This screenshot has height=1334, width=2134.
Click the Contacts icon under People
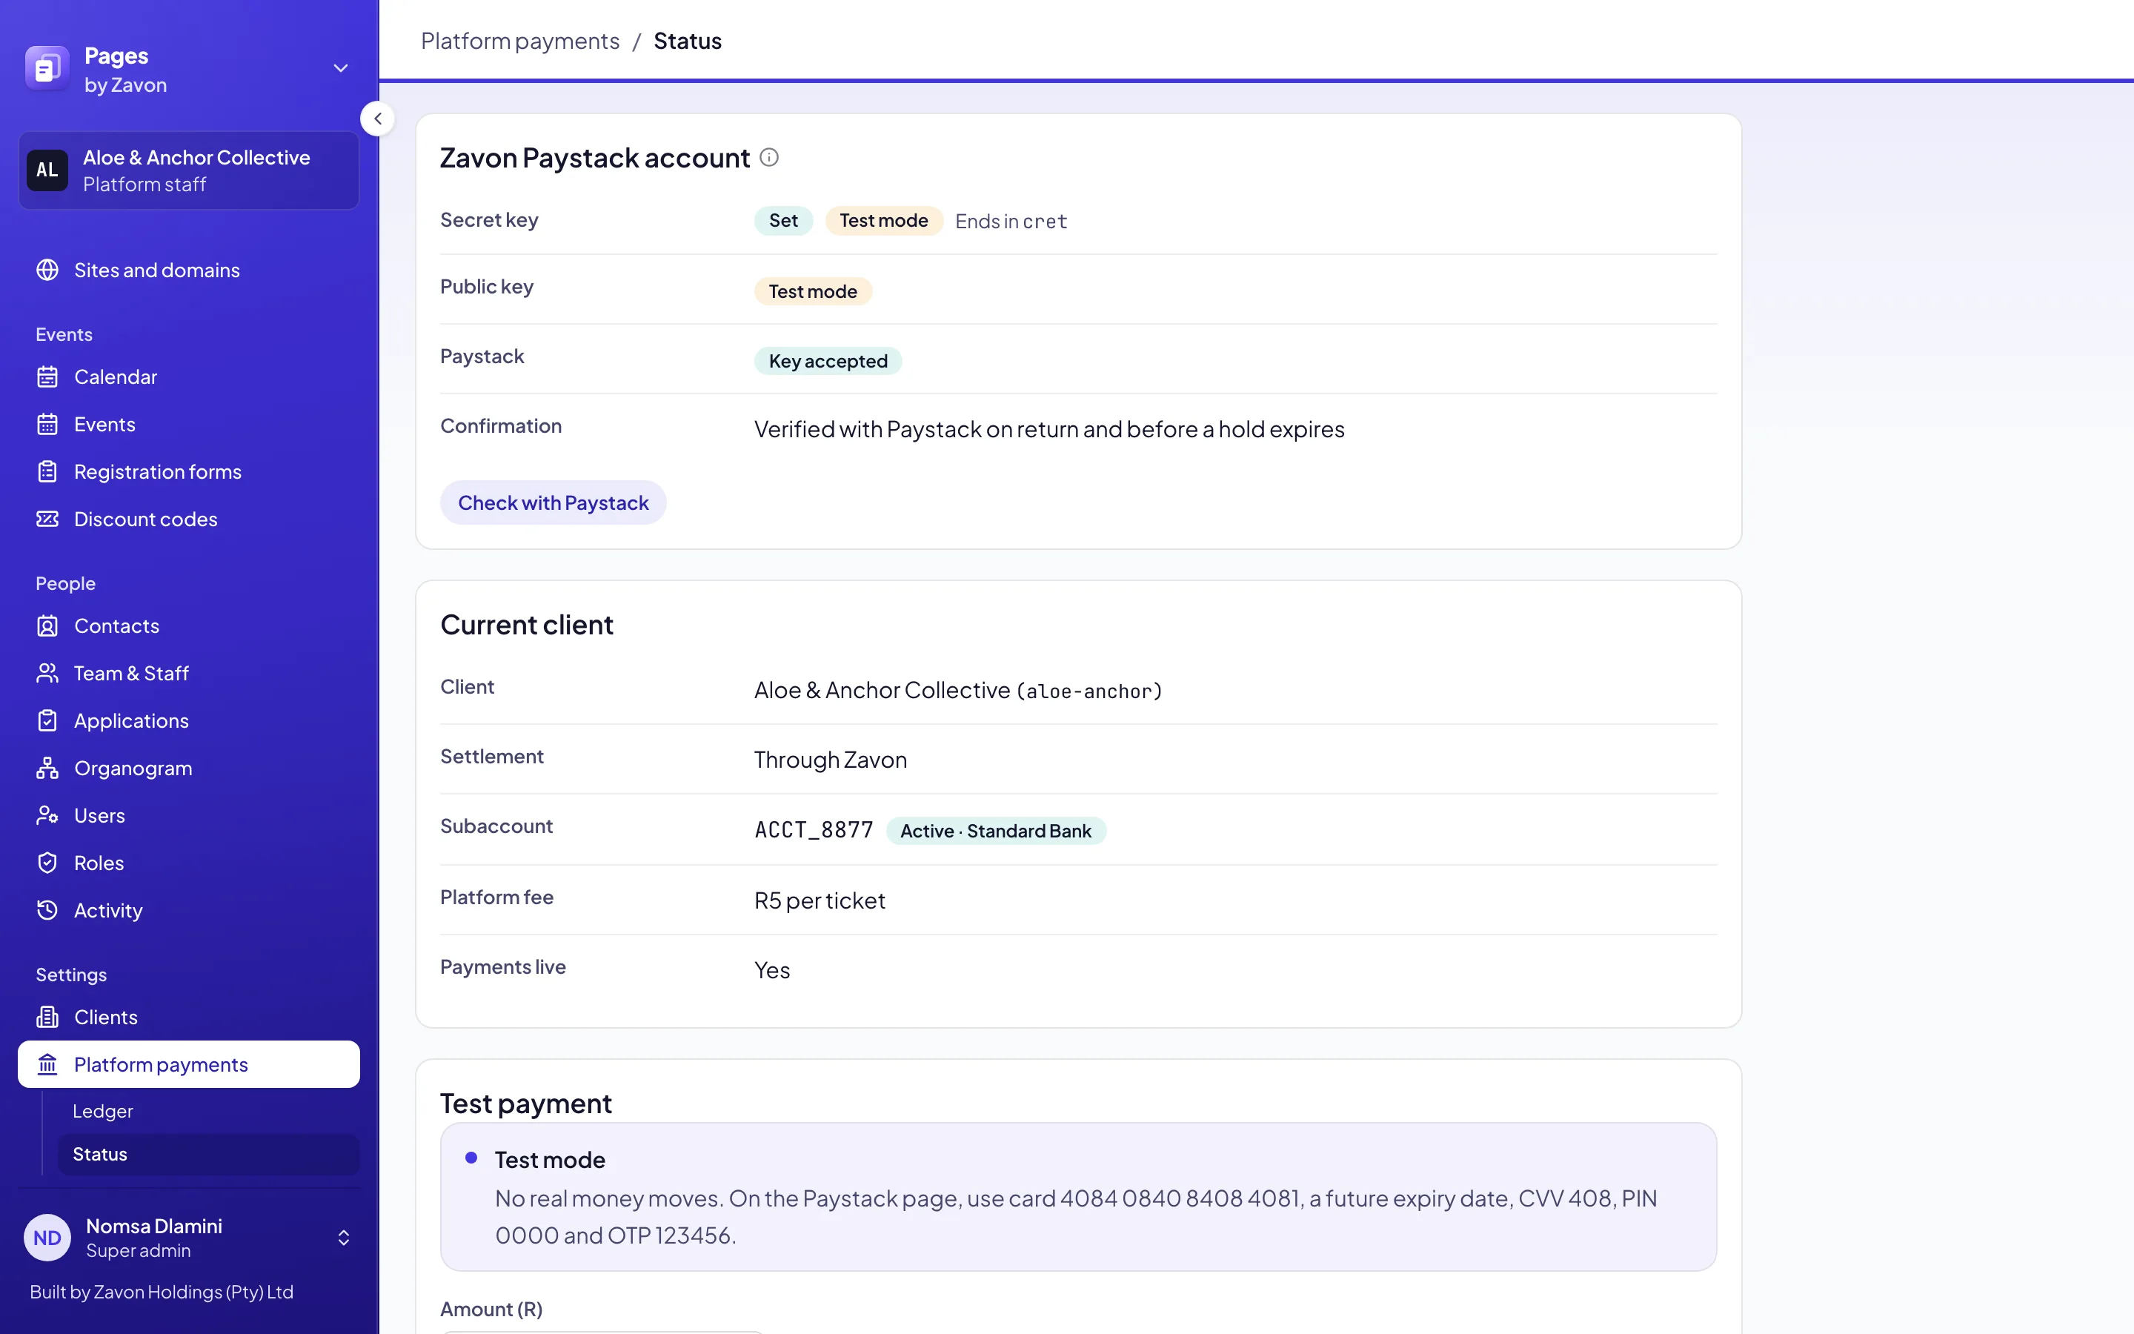pyautogui.click(x=47, y=625)
